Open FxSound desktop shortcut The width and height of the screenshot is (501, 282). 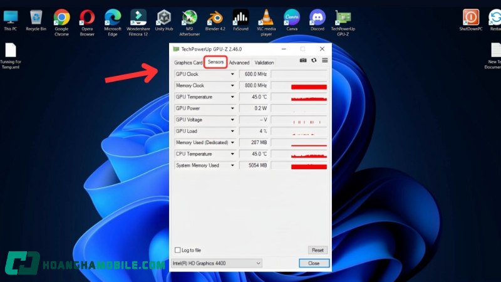pyautogui.click(x=240, y=20)
